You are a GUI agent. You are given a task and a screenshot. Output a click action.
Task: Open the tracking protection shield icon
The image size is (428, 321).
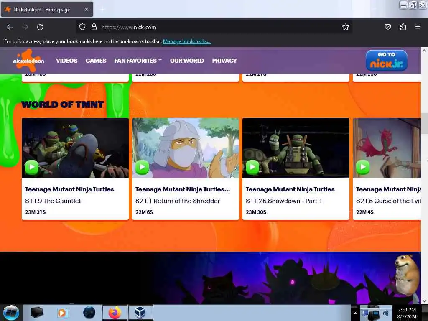click(x=82, y=27)
